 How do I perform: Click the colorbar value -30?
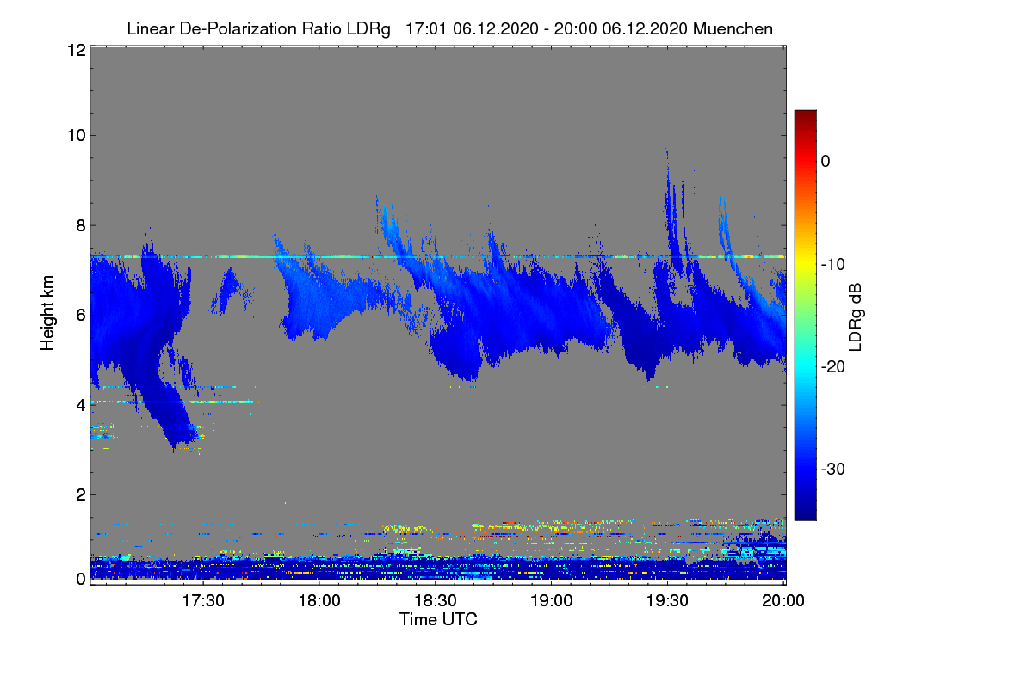tap(832, 470)
